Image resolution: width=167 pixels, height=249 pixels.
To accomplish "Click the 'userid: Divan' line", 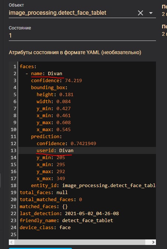I will click(55, 150).
